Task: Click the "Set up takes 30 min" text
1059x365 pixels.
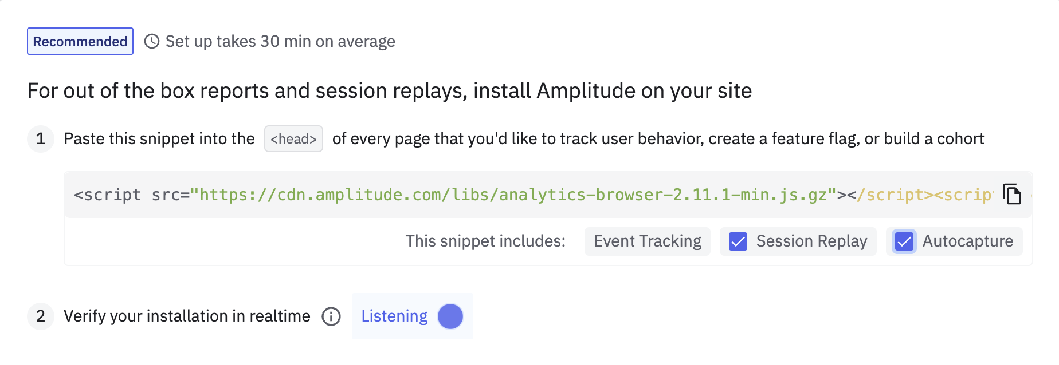Action: 280,42
